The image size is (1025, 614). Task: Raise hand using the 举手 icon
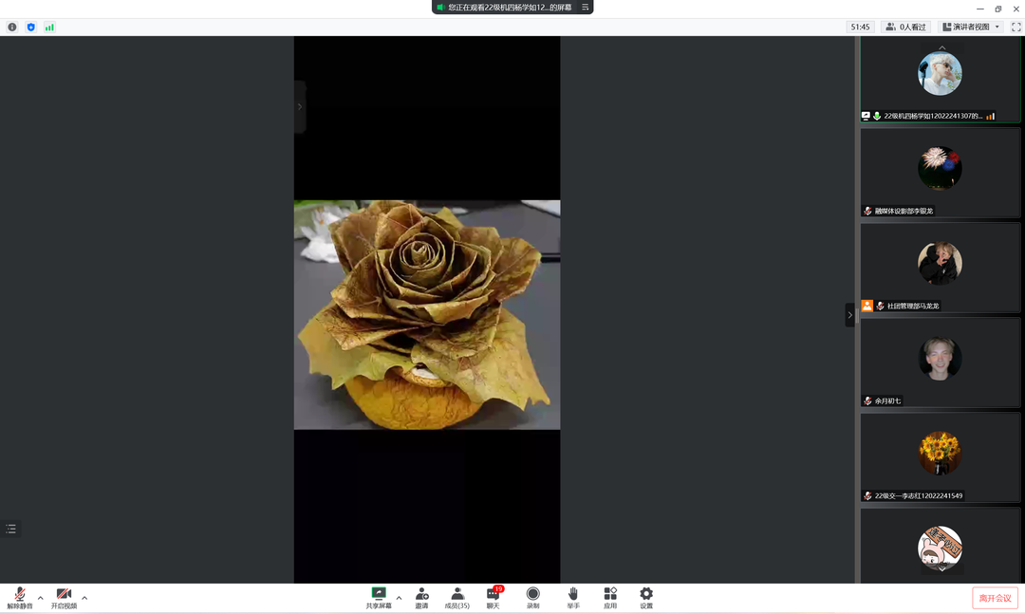[x=573, y=597]
